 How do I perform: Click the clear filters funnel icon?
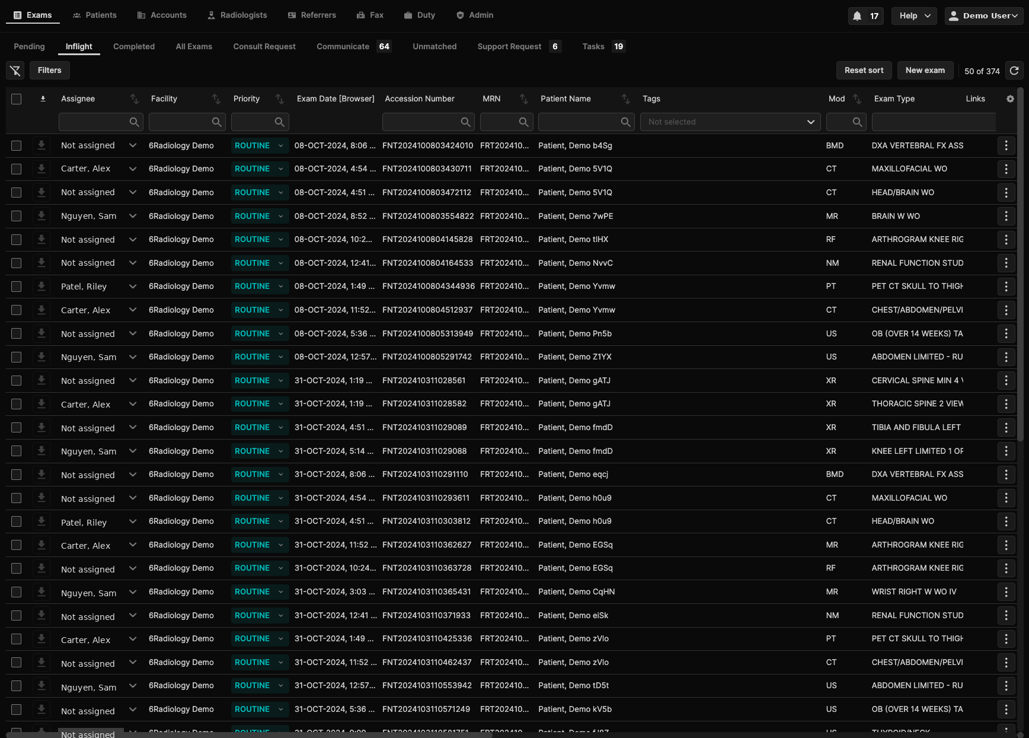(15, 71)
